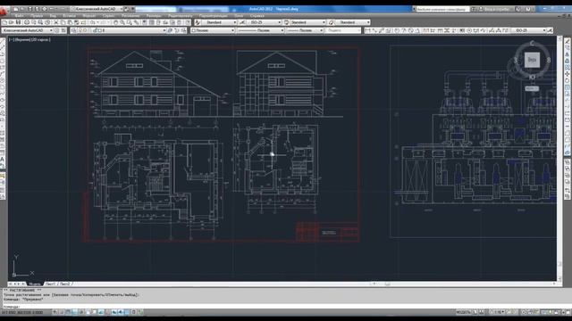Select the Trim tool in Modify toolbar
Viewport: 572px width, 321px height.
coord(568,101)
